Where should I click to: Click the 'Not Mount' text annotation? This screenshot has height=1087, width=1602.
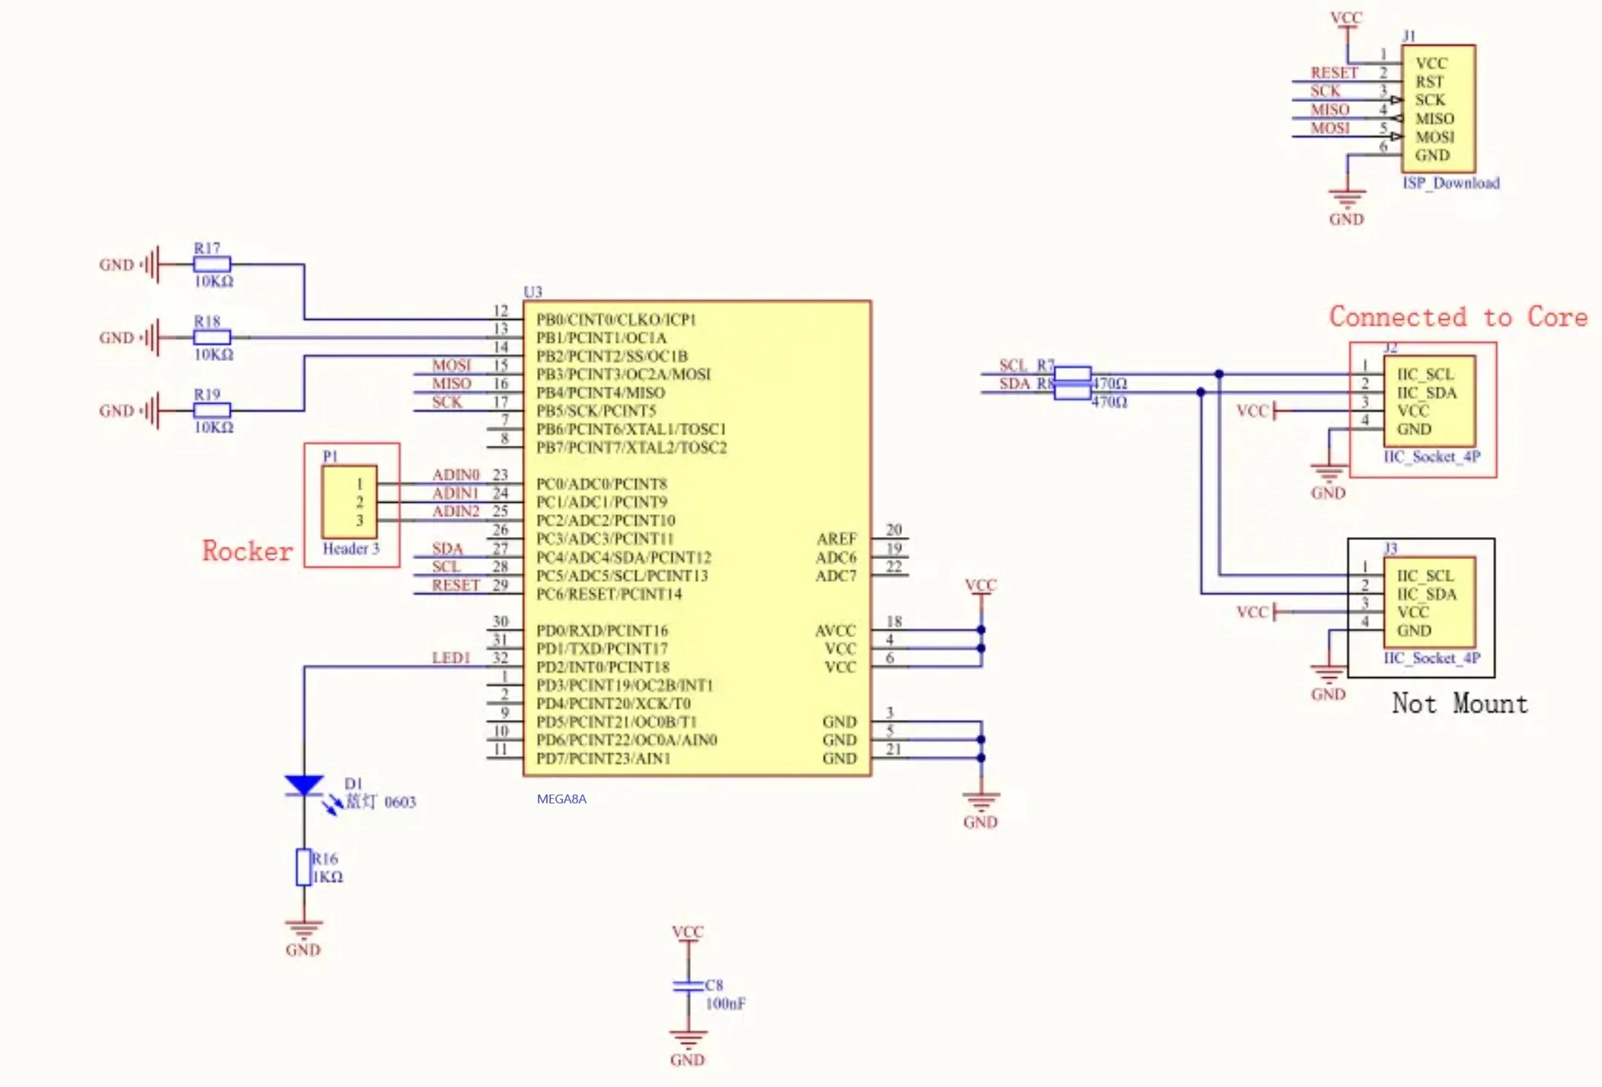(x=1459, y=703)
